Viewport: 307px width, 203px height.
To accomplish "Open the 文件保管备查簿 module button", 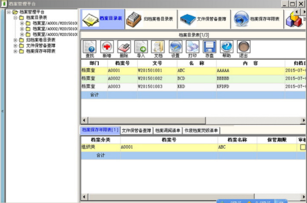I will click(x=204, y=19).
